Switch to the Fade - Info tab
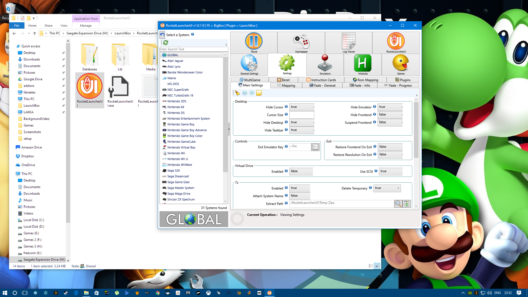Screen dimensions: 528x297 tap(360, 86)
